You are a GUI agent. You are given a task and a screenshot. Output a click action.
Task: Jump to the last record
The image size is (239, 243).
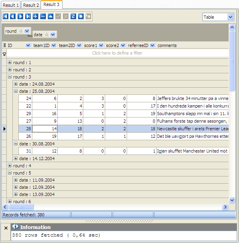[x=28, y=16]
